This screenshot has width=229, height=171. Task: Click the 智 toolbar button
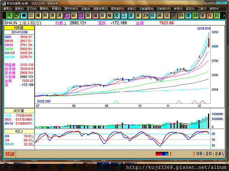coord(102,15)
